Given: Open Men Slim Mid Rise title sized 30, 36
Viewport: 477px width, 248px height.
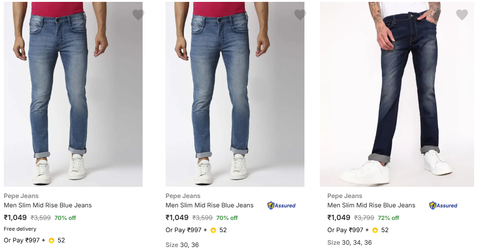Looking at the screenshot, I should point(210,205).
